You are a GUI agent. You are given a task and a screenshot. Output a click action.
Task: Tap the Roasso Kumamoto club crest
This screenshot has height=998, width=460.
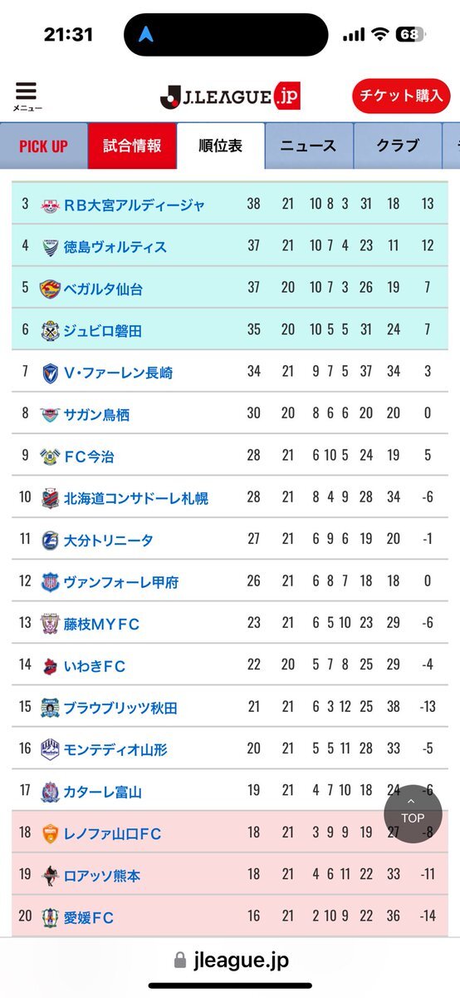(x=51, y=876)
